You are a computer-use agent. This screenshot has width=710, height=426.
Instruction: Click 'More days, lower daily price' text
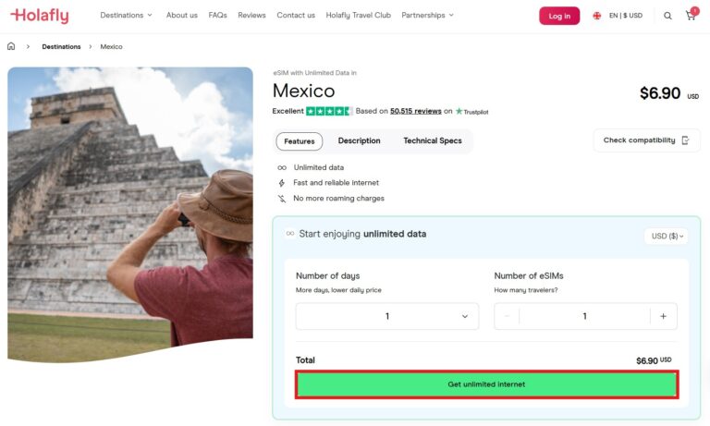pyautogui.click(x=338, y=290)
